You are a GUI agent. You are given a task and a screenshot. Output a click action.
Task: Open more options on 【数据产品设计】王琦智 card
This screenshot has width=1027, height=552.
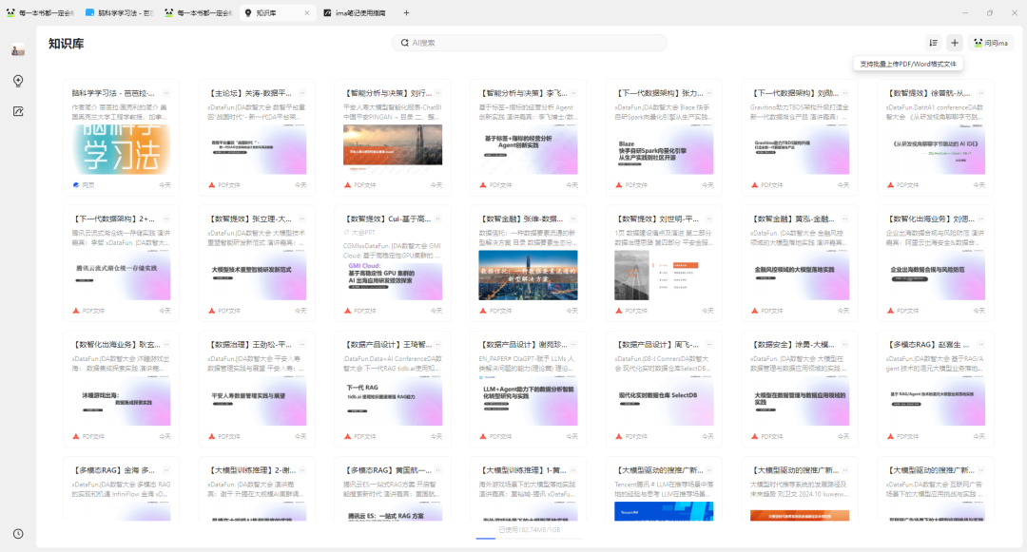coord(438,344)
